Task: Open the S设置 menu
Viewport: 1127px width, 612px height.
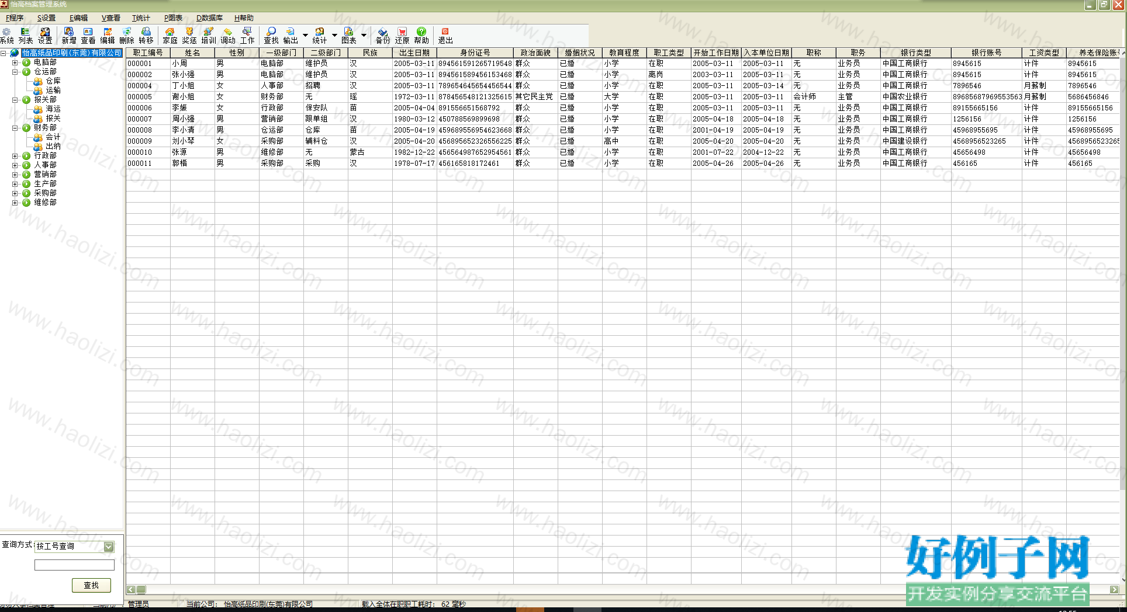Action: [x=47, y=18]
